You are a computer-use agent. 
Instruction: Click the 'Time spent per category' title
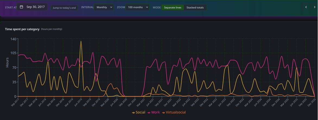pos(22,29)
